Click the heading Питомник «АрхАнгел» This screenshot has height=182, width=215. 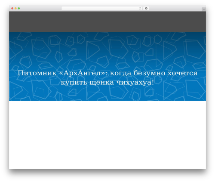point(107,77)
